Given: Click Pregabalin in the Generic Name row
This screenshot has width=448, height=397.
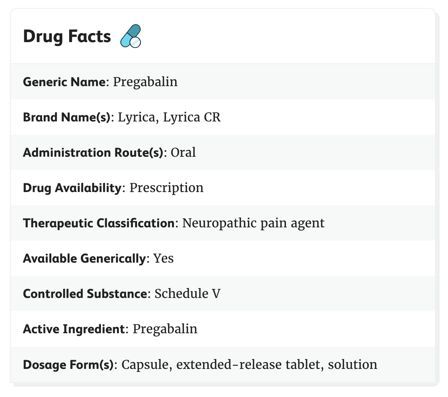Looking at the screenshot, I should (x=145, y=82).
